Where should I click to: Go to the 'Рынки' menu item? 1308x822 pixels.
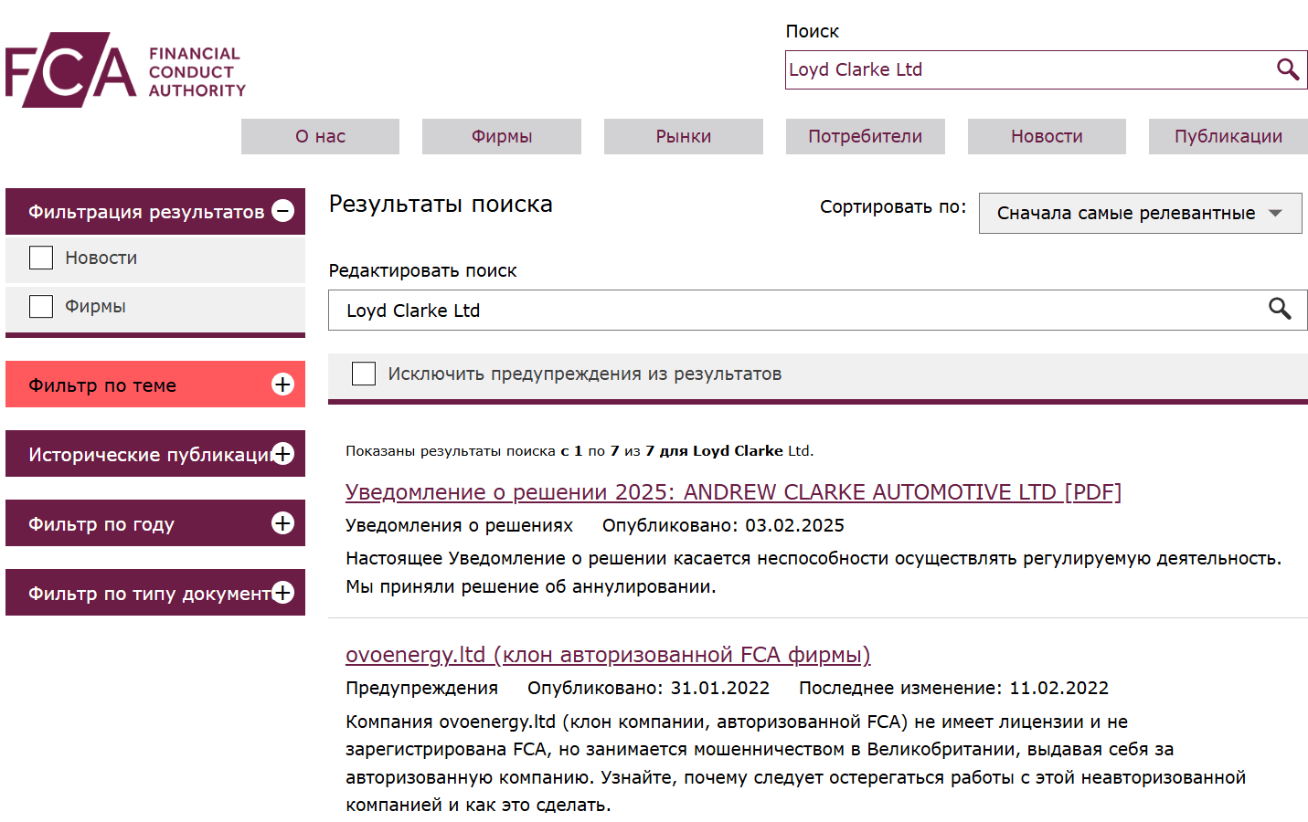click(x=683, y=137)
